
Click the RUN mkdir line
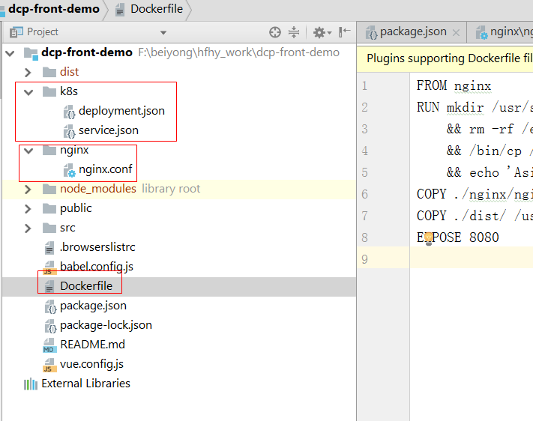click(x=475, y=108)
